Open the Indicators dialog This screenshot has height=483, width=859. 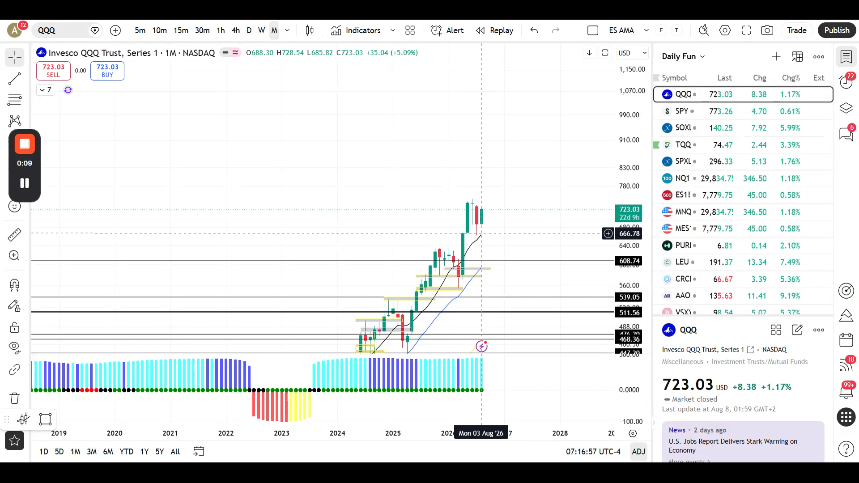point(356,30)
